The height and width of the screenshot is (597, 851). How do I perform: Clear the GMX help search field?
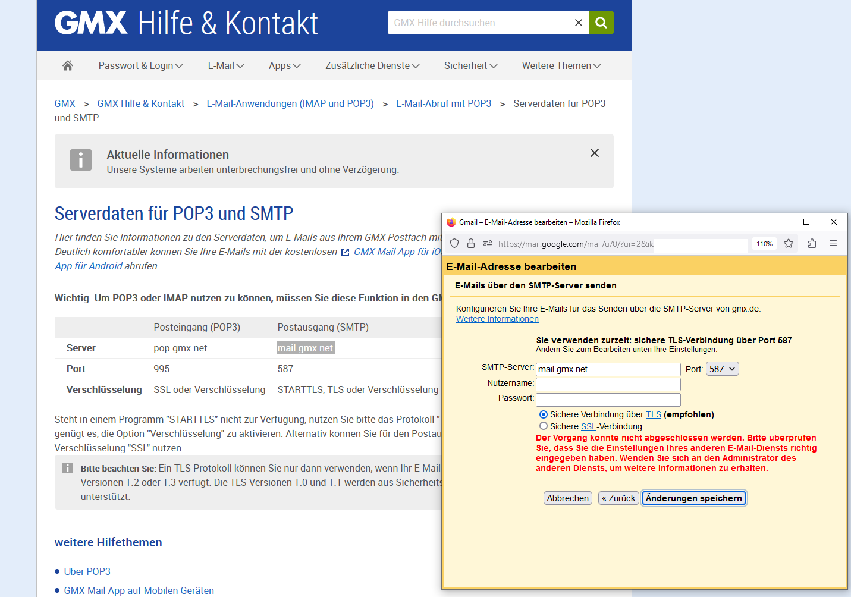(578, 23)
